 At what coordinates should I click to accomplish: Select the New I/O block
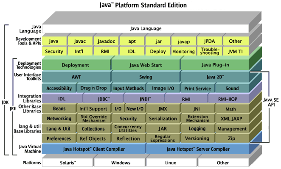(135, 109)
